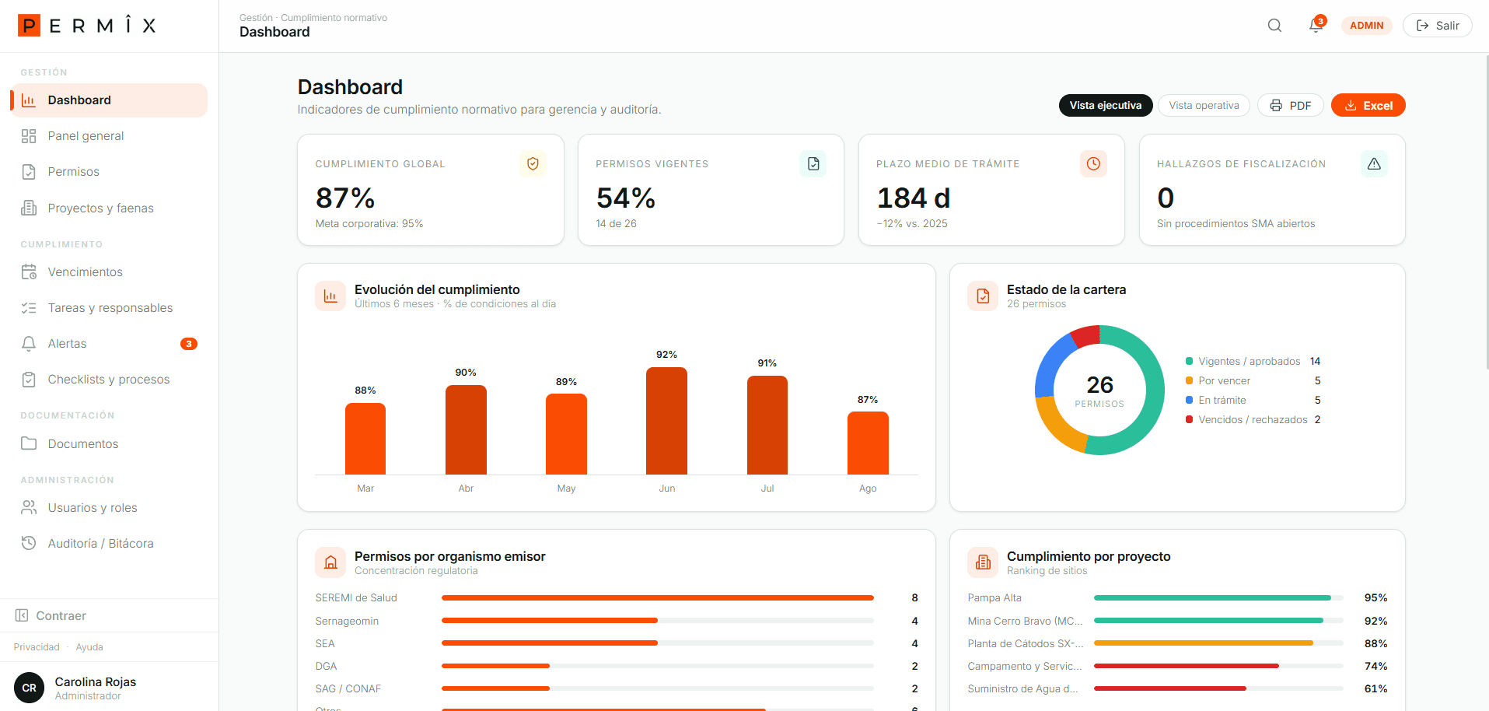1489x711 pixels.
Task: Click the building icon beside Cumplimiento por proyecto
Action: tap(983, 563)
